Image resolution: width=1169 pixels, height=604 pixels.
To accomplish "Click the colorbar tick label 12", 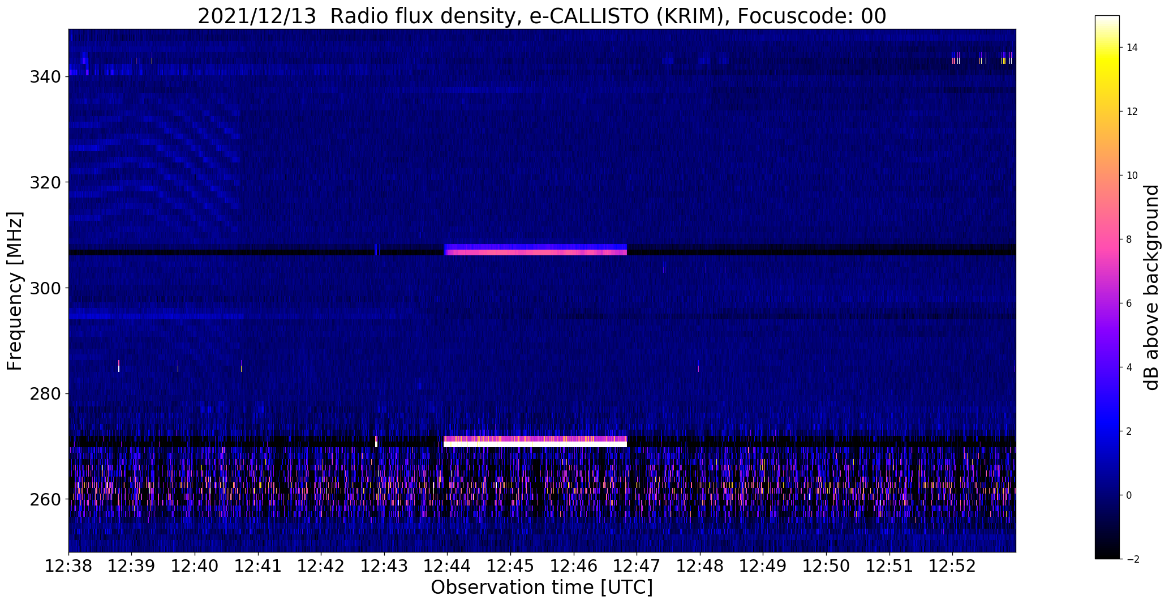I will (x=1132, y=112).
